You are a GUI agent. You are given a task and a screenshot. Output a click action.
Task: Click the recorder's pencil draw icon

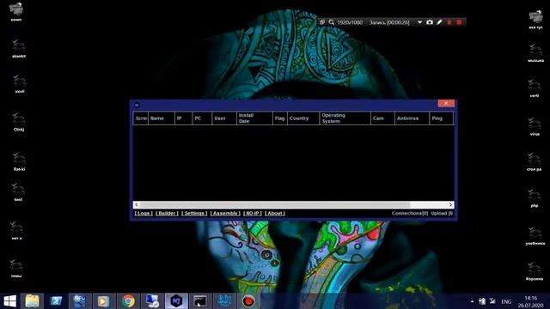point(439,22)
